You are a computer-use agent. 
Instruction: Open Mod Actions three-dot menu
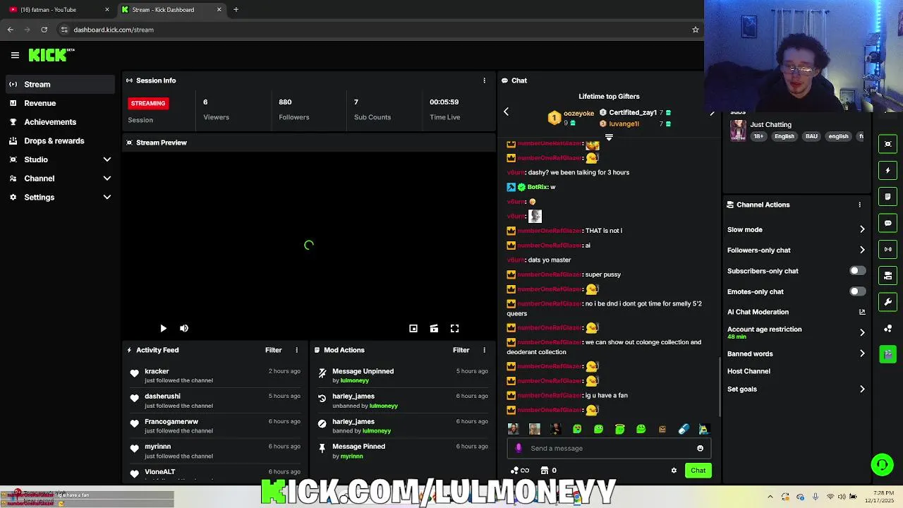[x=484, y=350]
